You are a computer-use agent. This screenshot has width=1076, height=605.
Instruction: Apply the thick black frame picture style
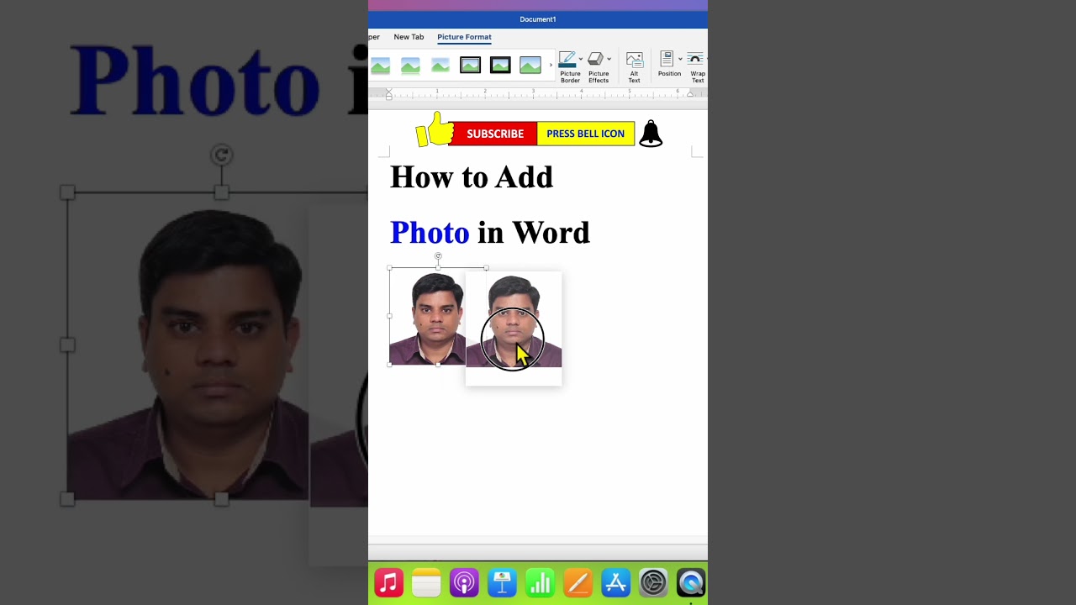click(x=500, y=65)
